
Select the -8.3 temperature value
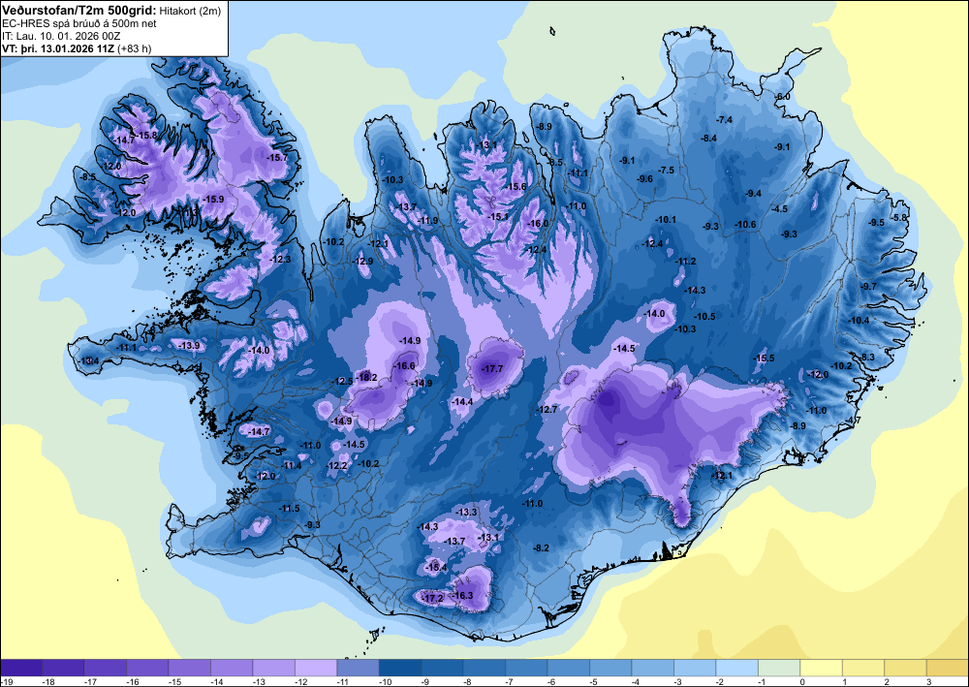(x=867, y=358)
